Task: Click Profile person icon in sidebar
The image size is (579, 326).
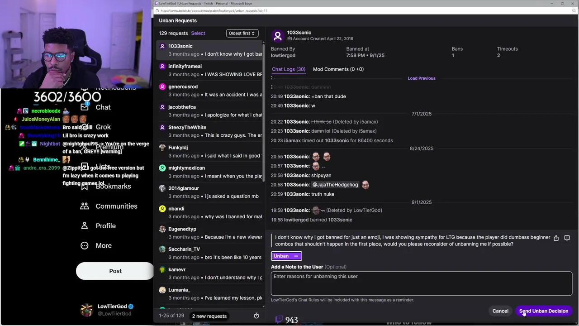Action: [85, 225]
